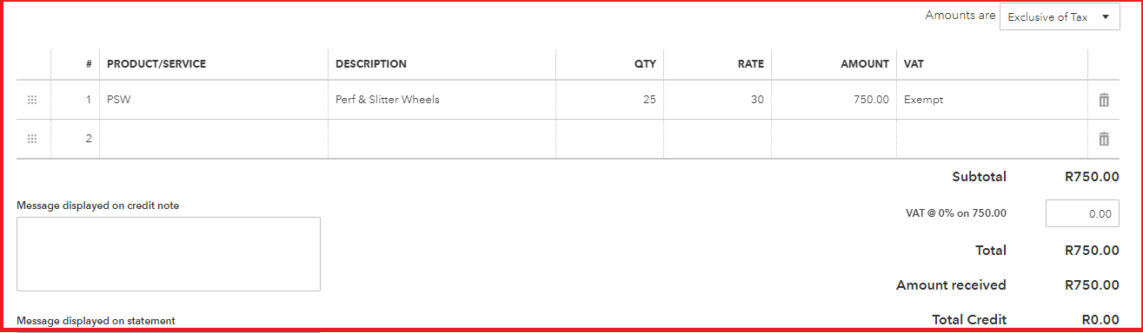Grab the drag handle for line 1
This screenshot has height=333, width=1143.
32,100
